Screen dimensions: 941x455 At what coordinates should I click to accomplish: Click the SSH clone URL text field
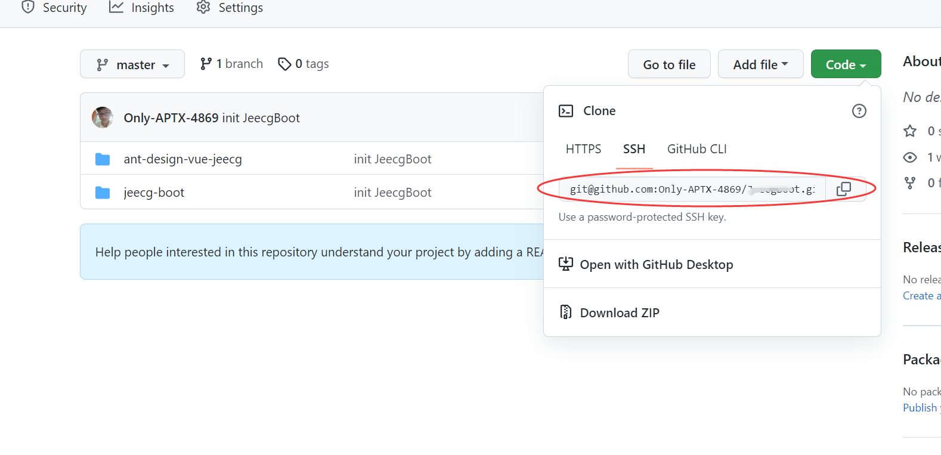(x=692, y=190)
